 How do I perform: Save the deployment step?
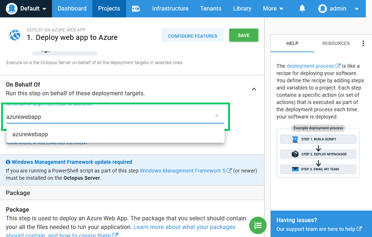(x=244, y=35)
